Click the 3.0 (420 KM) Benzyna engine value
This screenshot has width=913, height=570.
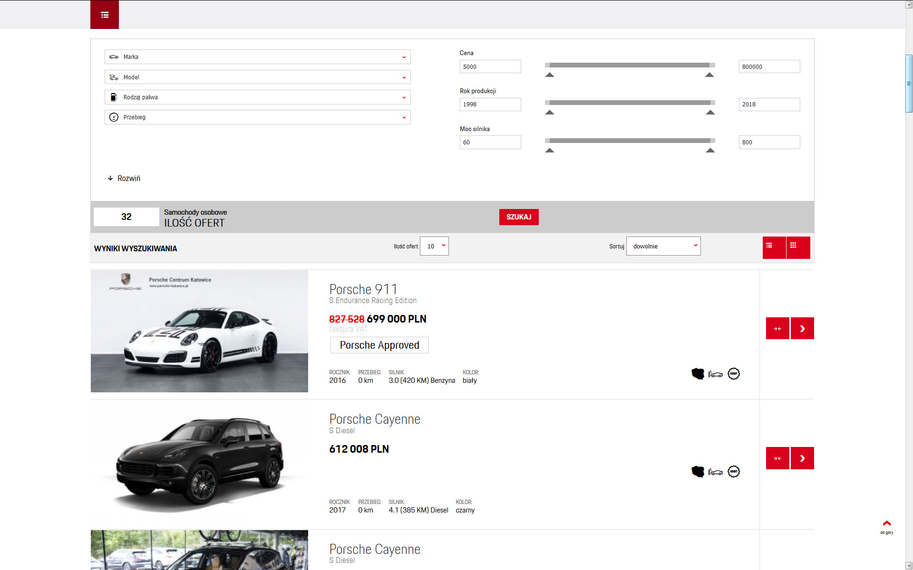tap(422, 380)
